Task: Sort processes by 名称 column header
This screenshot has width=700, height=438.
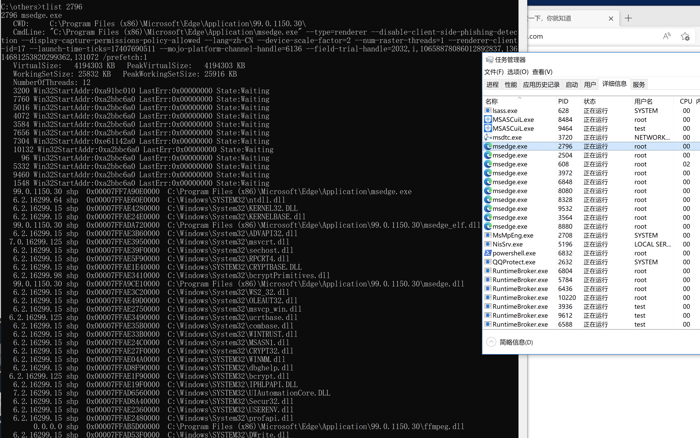Action: 492,101
